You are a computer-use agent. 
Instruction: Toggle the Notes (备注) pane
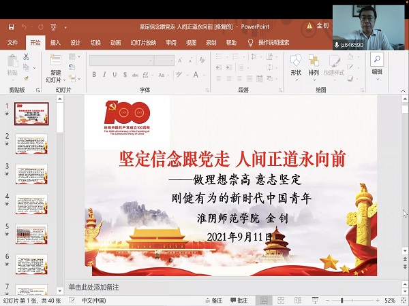click(213, 300)
